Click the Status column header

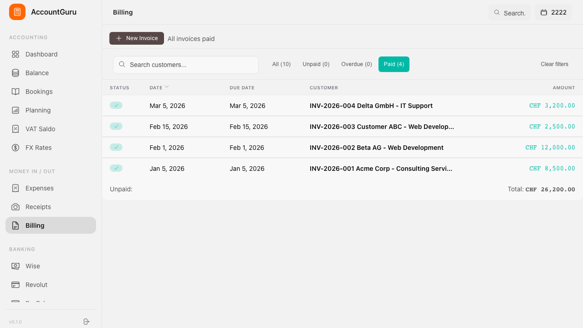coord(119,87)
